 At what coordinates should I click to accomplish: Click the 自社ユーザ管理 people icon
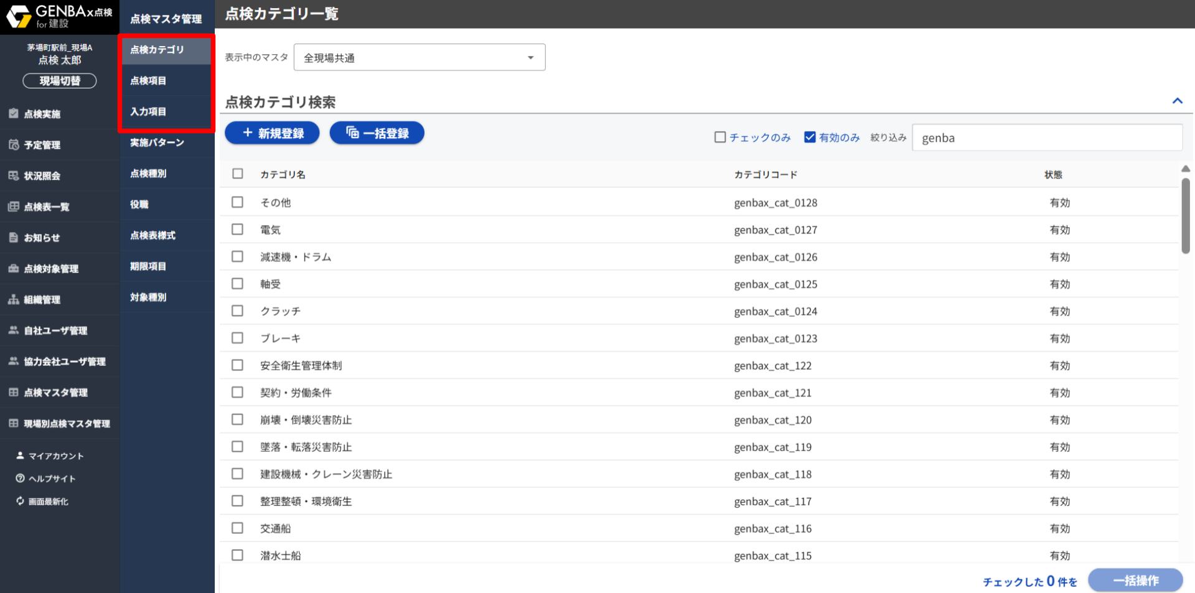pos(14,330)
